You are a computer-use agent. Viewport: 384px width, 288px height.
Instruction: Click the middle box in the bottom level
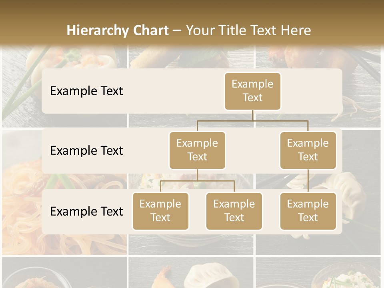(234, 211)
